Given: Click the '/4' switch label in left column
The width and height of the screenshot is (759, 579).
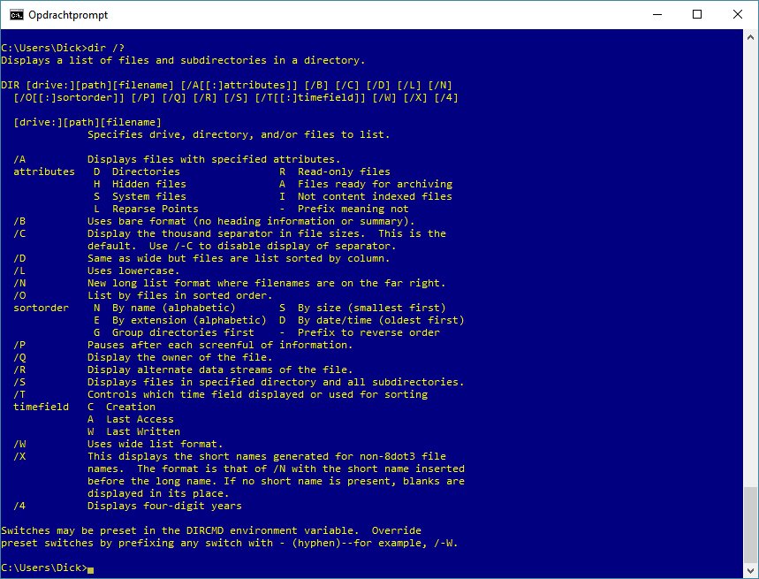Looking at the screenshot, I should tap(19, 506).
